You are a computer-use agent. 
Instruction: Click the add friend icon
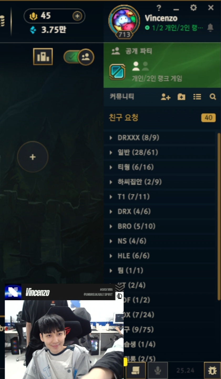[166, 97]
